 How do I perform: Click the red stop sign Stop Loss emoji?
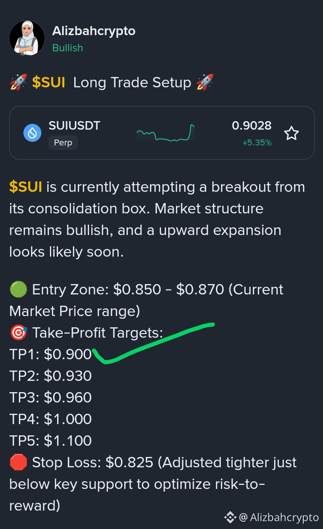click(18, 462)
